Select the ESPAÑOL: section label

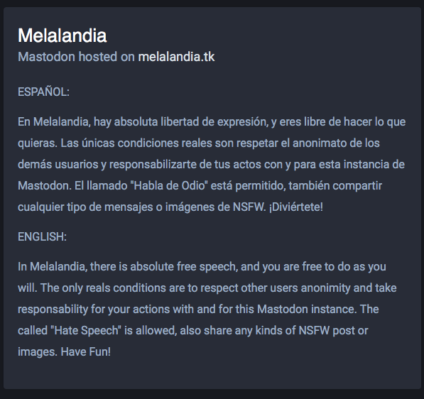pyautogui.click(x=43, y=92)
